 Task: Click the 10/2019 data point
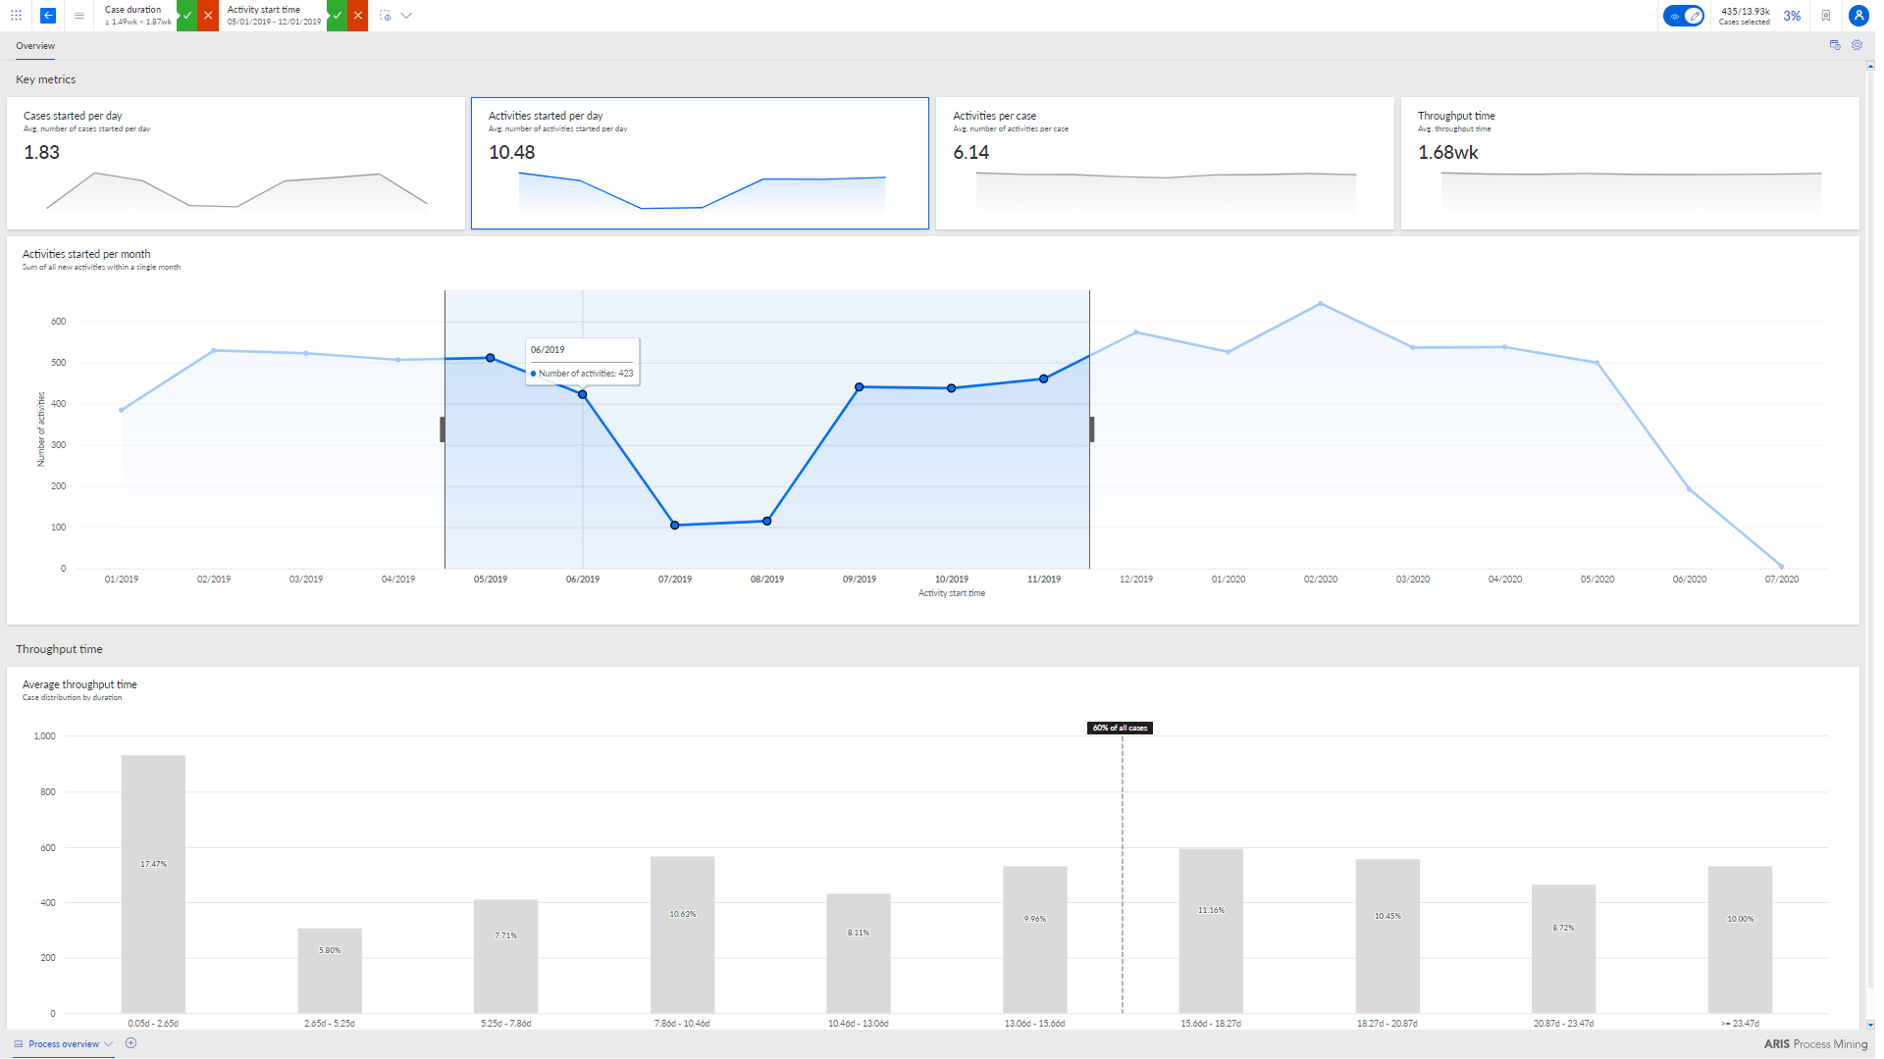pos(952,388)
